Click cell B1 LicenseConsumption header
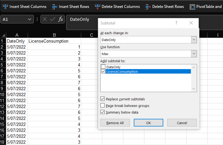 click(x=54, y=41)
